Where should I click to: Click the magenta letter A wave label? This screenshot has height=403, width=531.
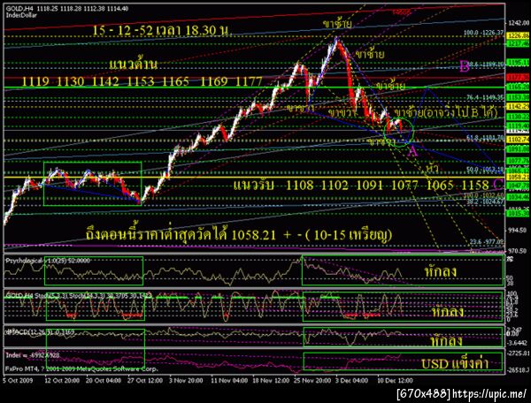[x=412, y=151]
